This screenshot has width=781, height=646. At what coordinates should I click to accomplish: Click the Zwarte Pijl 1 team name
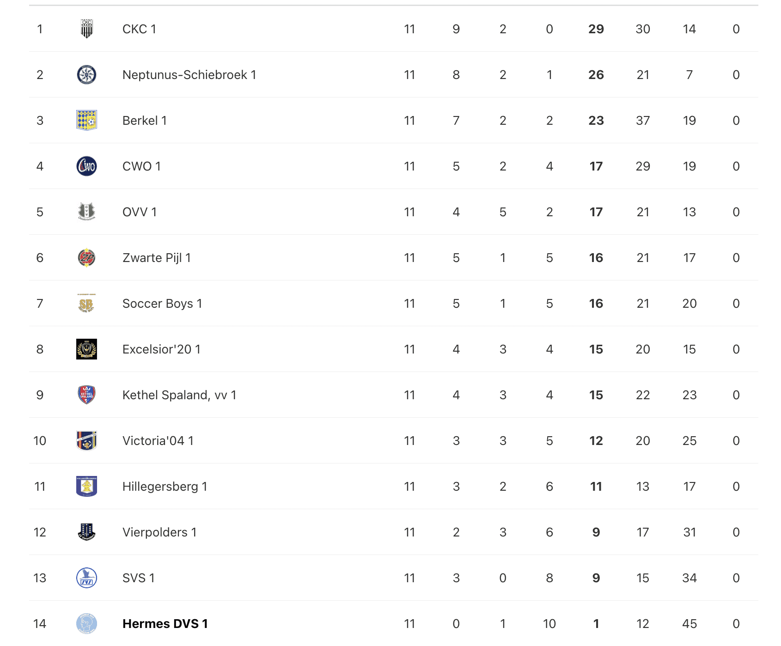pyautogui.click(x=156, y=258)
